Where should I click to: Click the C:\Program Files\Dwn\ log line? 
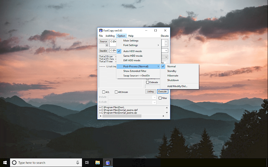pos(112,107)
